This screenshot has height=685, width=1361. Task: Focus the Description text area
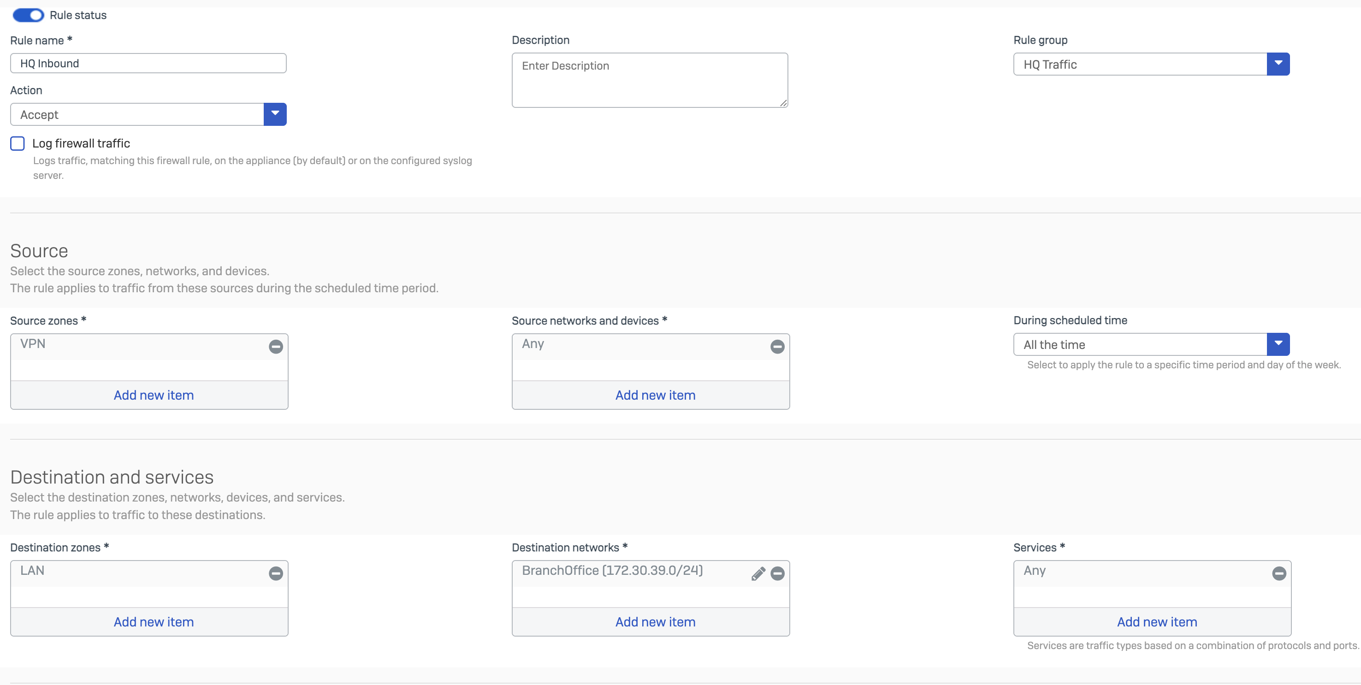point(649,80)
